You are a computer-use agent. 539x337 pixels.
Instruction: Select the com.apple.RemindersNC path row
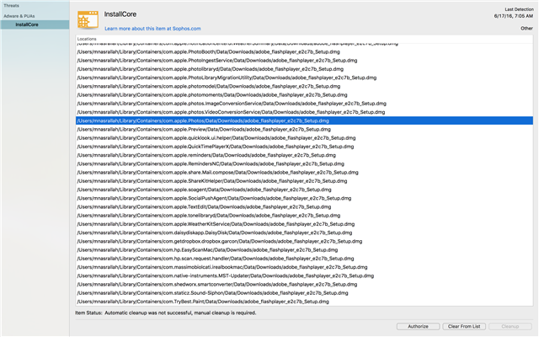click(x=304, y=163)
